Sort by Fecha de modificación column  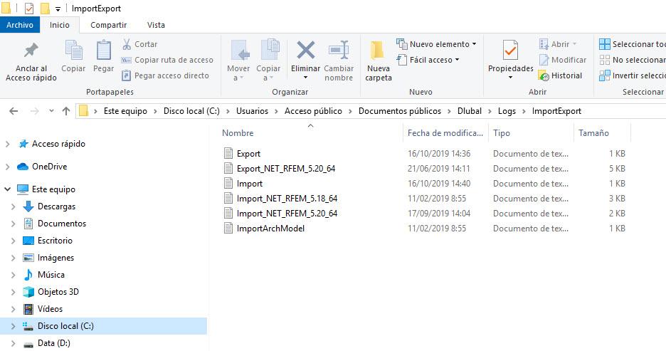[x=445, y=133]
